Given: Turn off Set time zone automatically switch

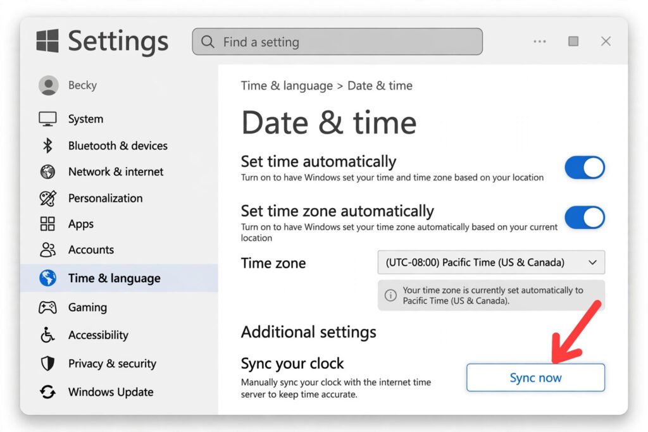Looking at the screenshot, I should click(585, 217).
